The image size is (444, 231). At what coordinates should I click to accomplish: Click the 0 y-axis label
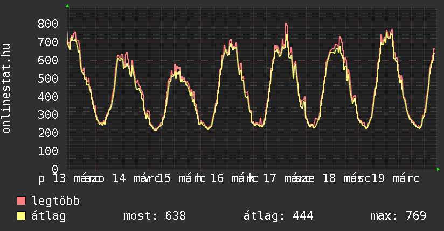point(55,169)
